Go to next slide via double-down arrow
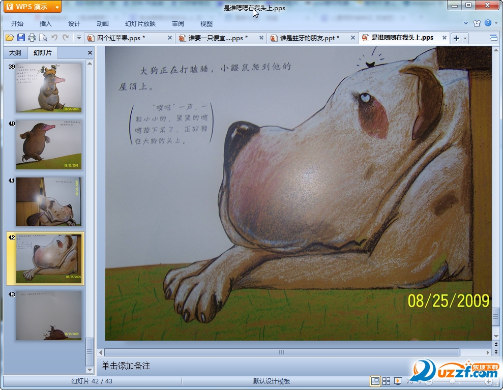Image resolution: width=503 pixels, height=390 pixels. 496,352
